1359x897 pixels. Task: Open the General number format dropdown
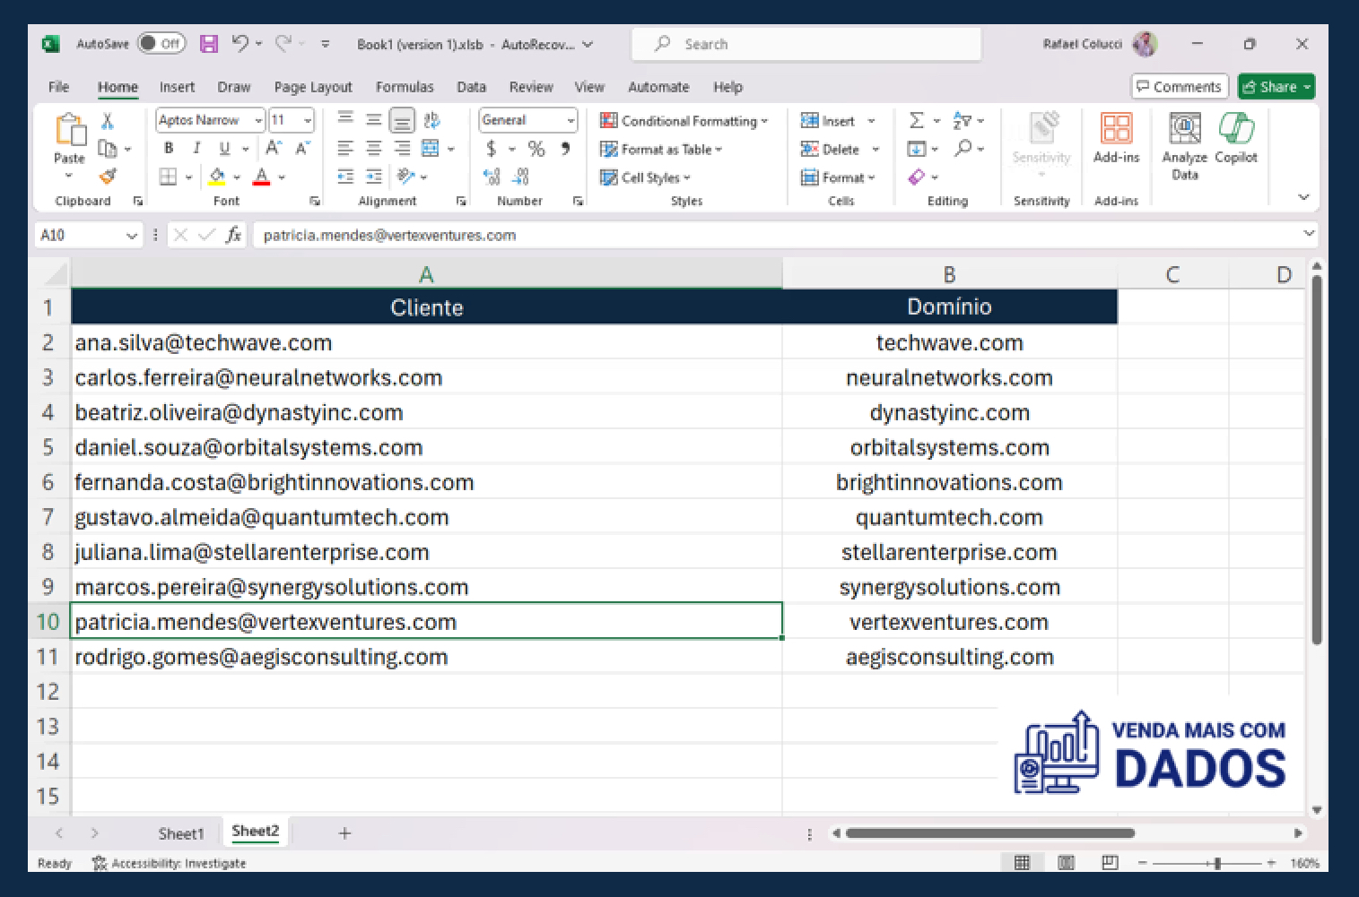[570, 119]
